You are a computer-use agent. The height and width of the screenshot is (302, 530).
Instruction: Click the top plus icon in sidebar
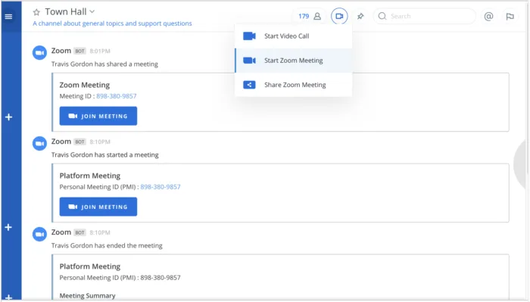pos(9,117)
